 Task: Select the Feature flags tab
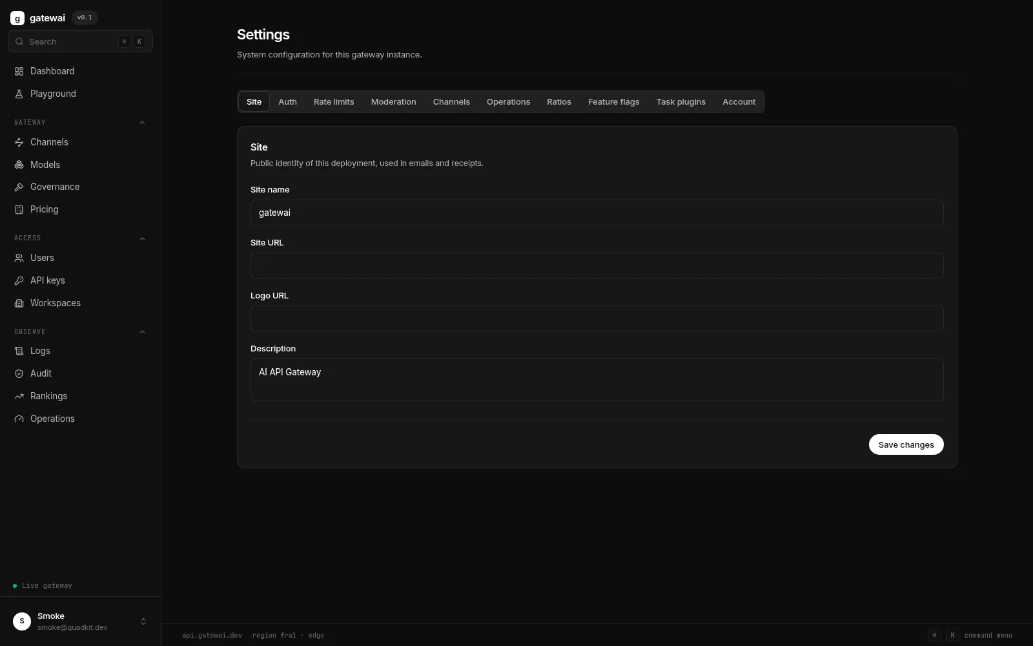point(614,101)
